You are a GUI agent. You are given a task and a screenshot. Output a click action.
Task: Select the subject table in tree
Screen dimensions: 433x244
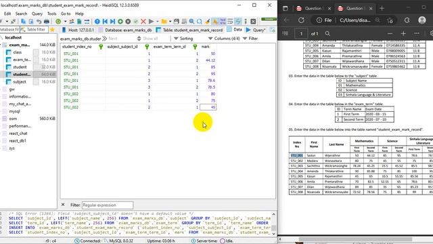[20, 81]
